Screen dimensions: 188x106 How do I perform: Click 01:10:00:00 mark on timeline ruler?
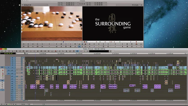coord(61,54)
